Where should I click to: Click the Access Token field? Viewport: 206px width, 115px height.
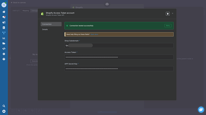pos(119,57)
